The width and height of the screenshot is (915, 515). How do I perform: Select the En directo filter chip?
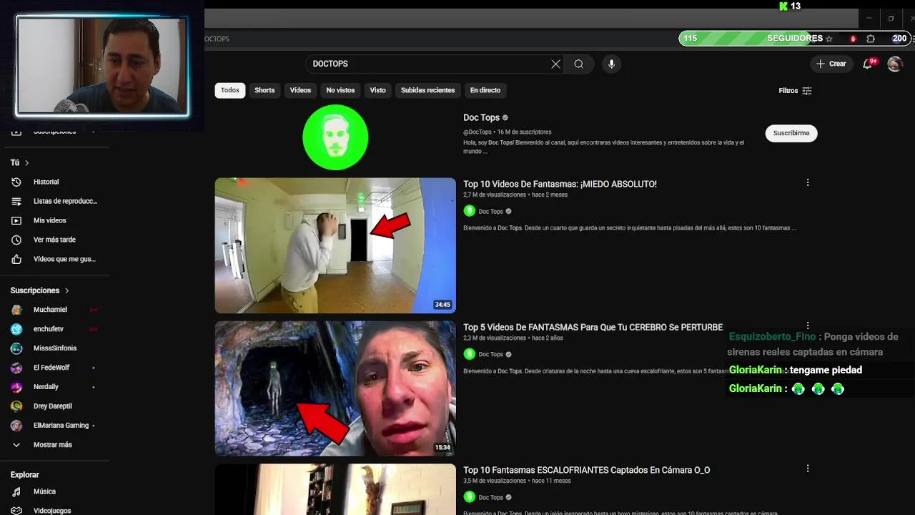(485, 90)
